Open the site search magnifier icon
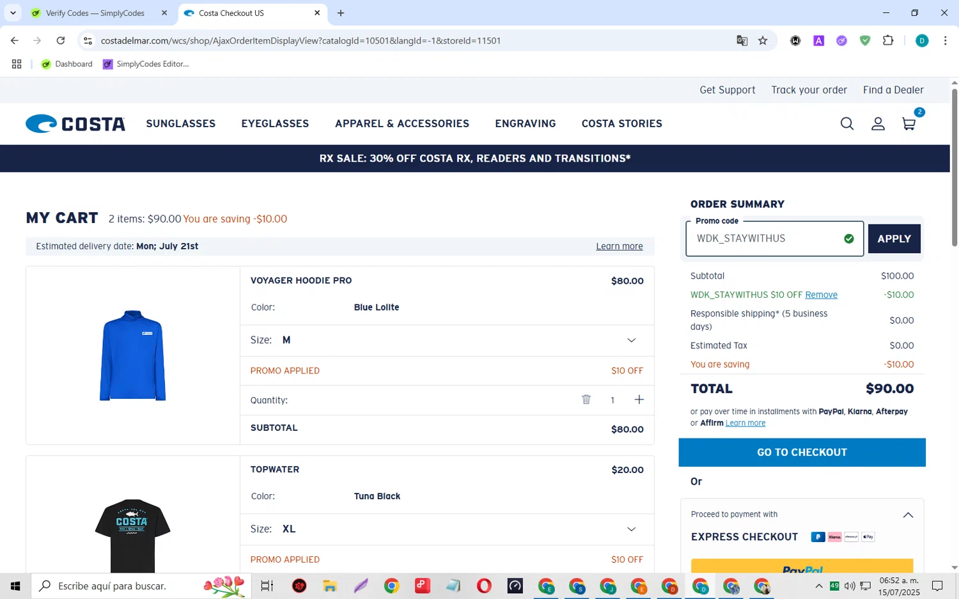This screenshot has height=599, width=959. 846,124
